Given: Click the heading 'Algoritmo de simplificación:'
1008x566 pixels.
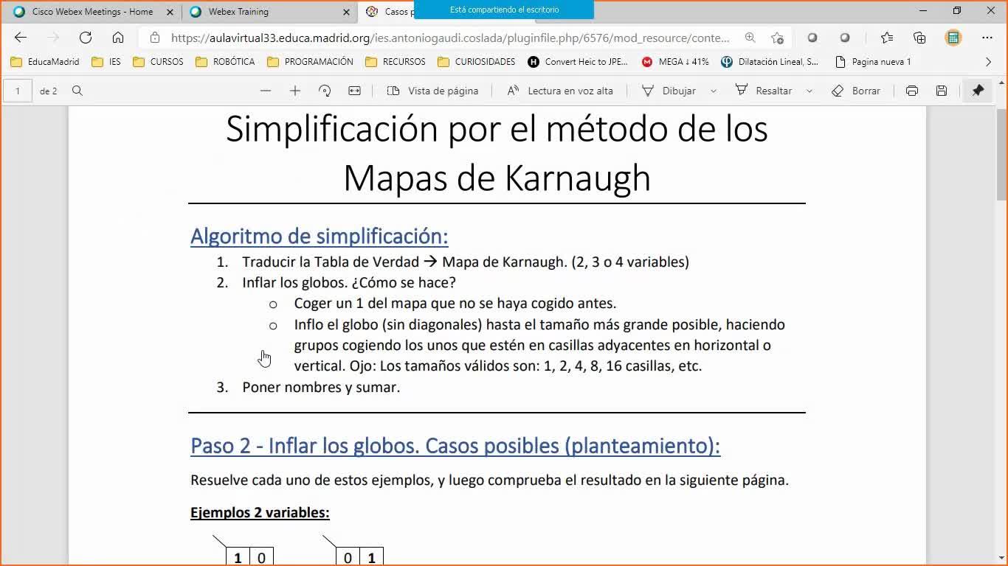Looking at the screenshot, I should pyautogui.click(x=319, y=236).
